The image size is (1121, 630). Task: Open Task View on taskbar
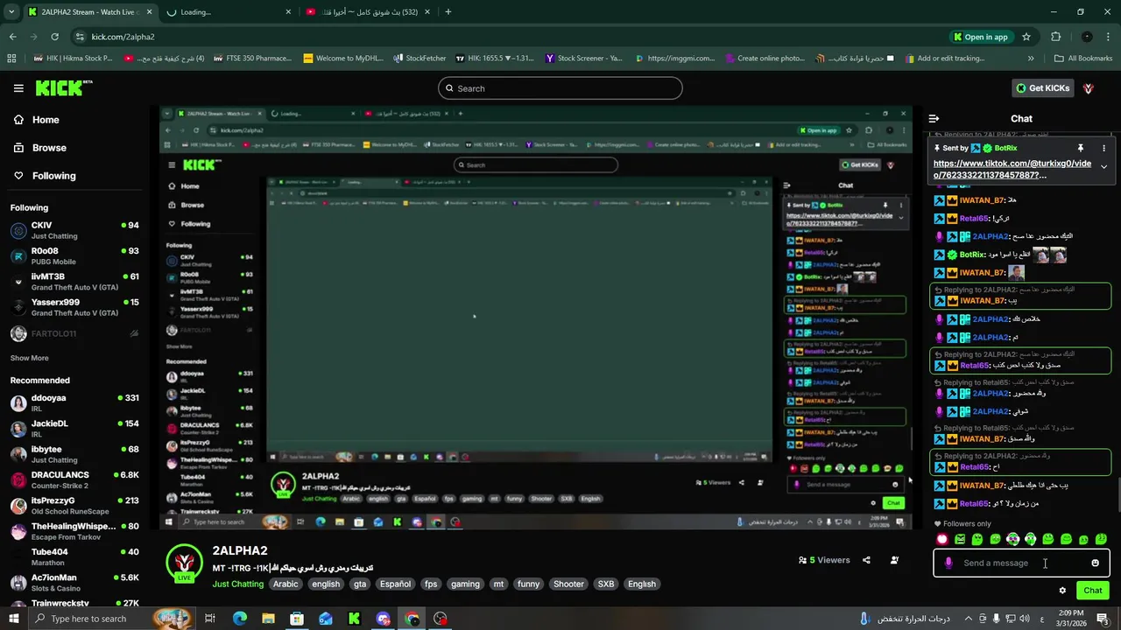[x=210, y=619]
